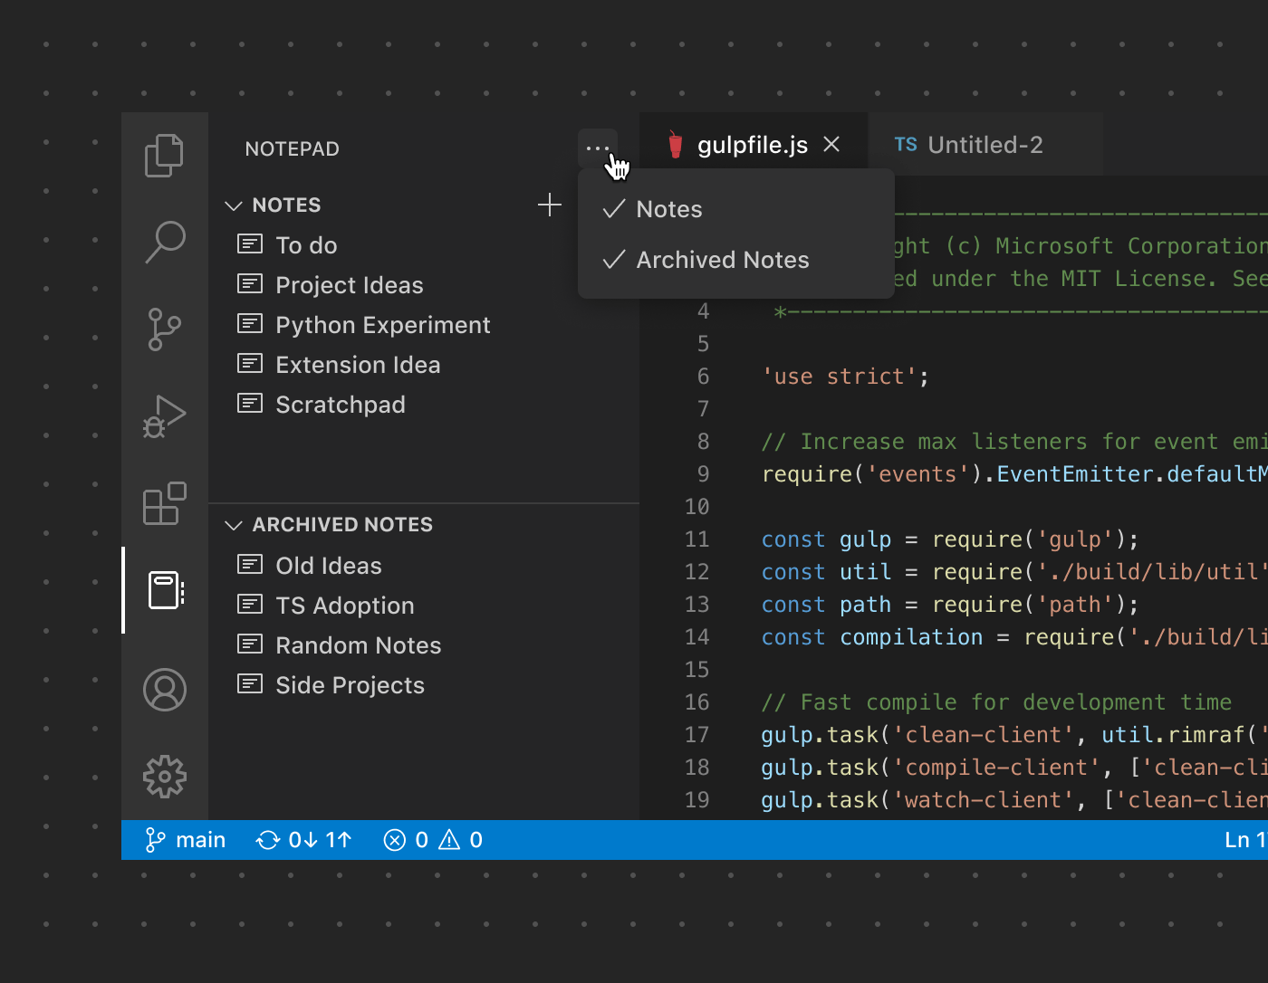Create a new note with the plus button
This screenshot has width=1268, height=983.
(x=549, y=205)
